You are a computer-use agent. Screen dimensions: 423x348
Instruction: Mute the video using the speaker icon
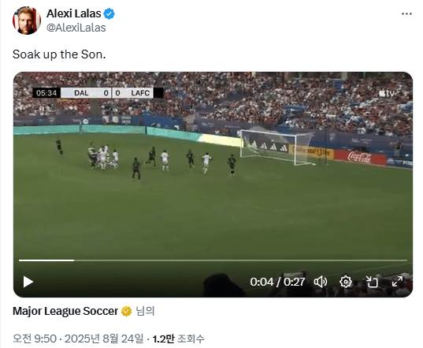[x=321, y=282]
